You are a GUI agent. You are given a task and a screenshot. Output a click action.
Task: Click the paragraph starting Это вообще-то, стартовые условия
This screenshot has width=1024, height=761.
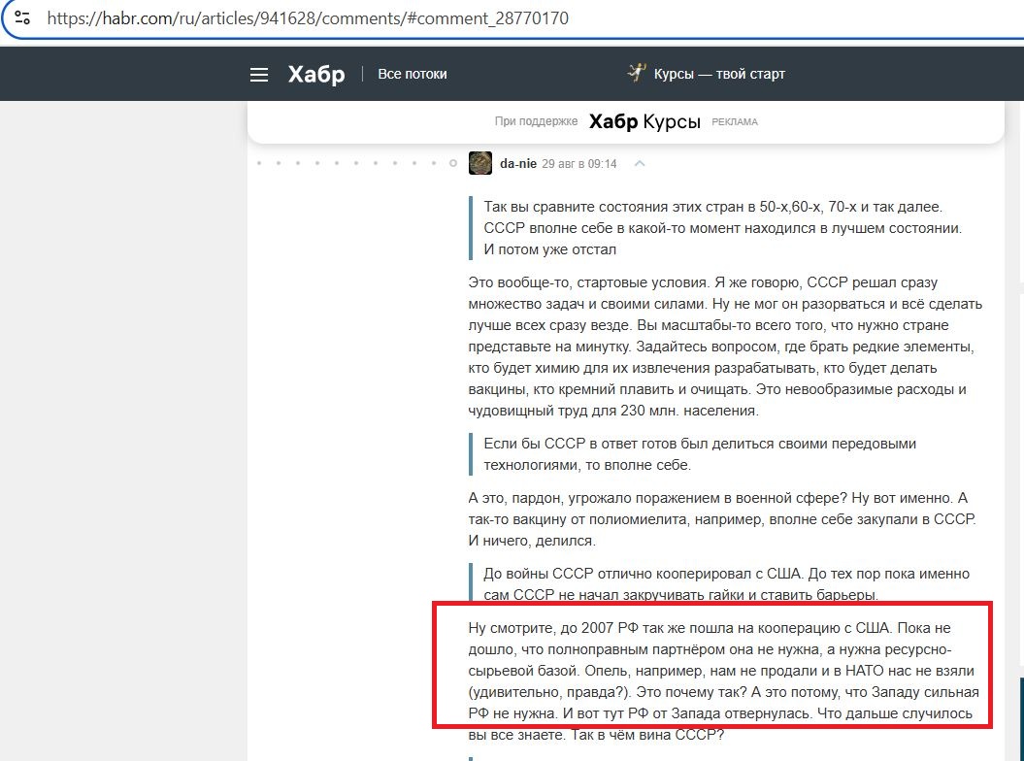[723, 346]
